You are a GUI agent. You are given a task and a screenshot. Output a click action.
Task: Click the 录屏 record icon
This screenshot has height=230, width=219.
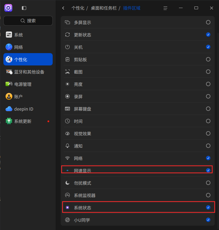point(67,96)
